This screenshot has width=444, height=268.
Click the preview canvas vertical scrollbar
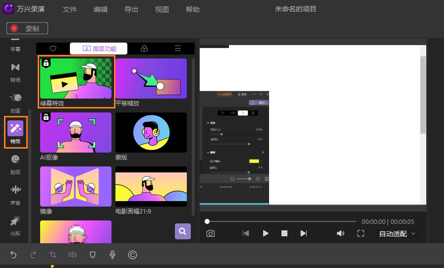point(423,95)
